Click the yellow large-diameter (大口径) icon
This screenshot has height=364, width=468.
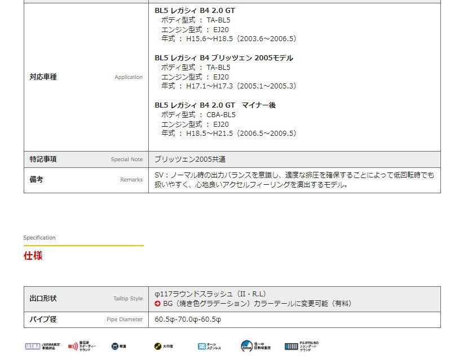158,347
